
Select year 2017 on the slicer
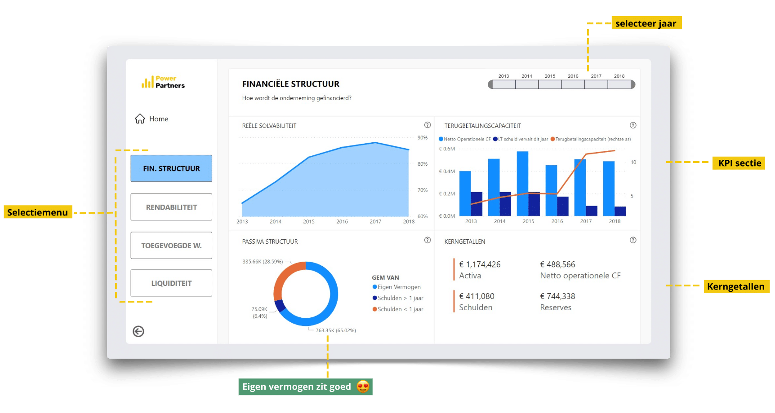pos(596,84)
